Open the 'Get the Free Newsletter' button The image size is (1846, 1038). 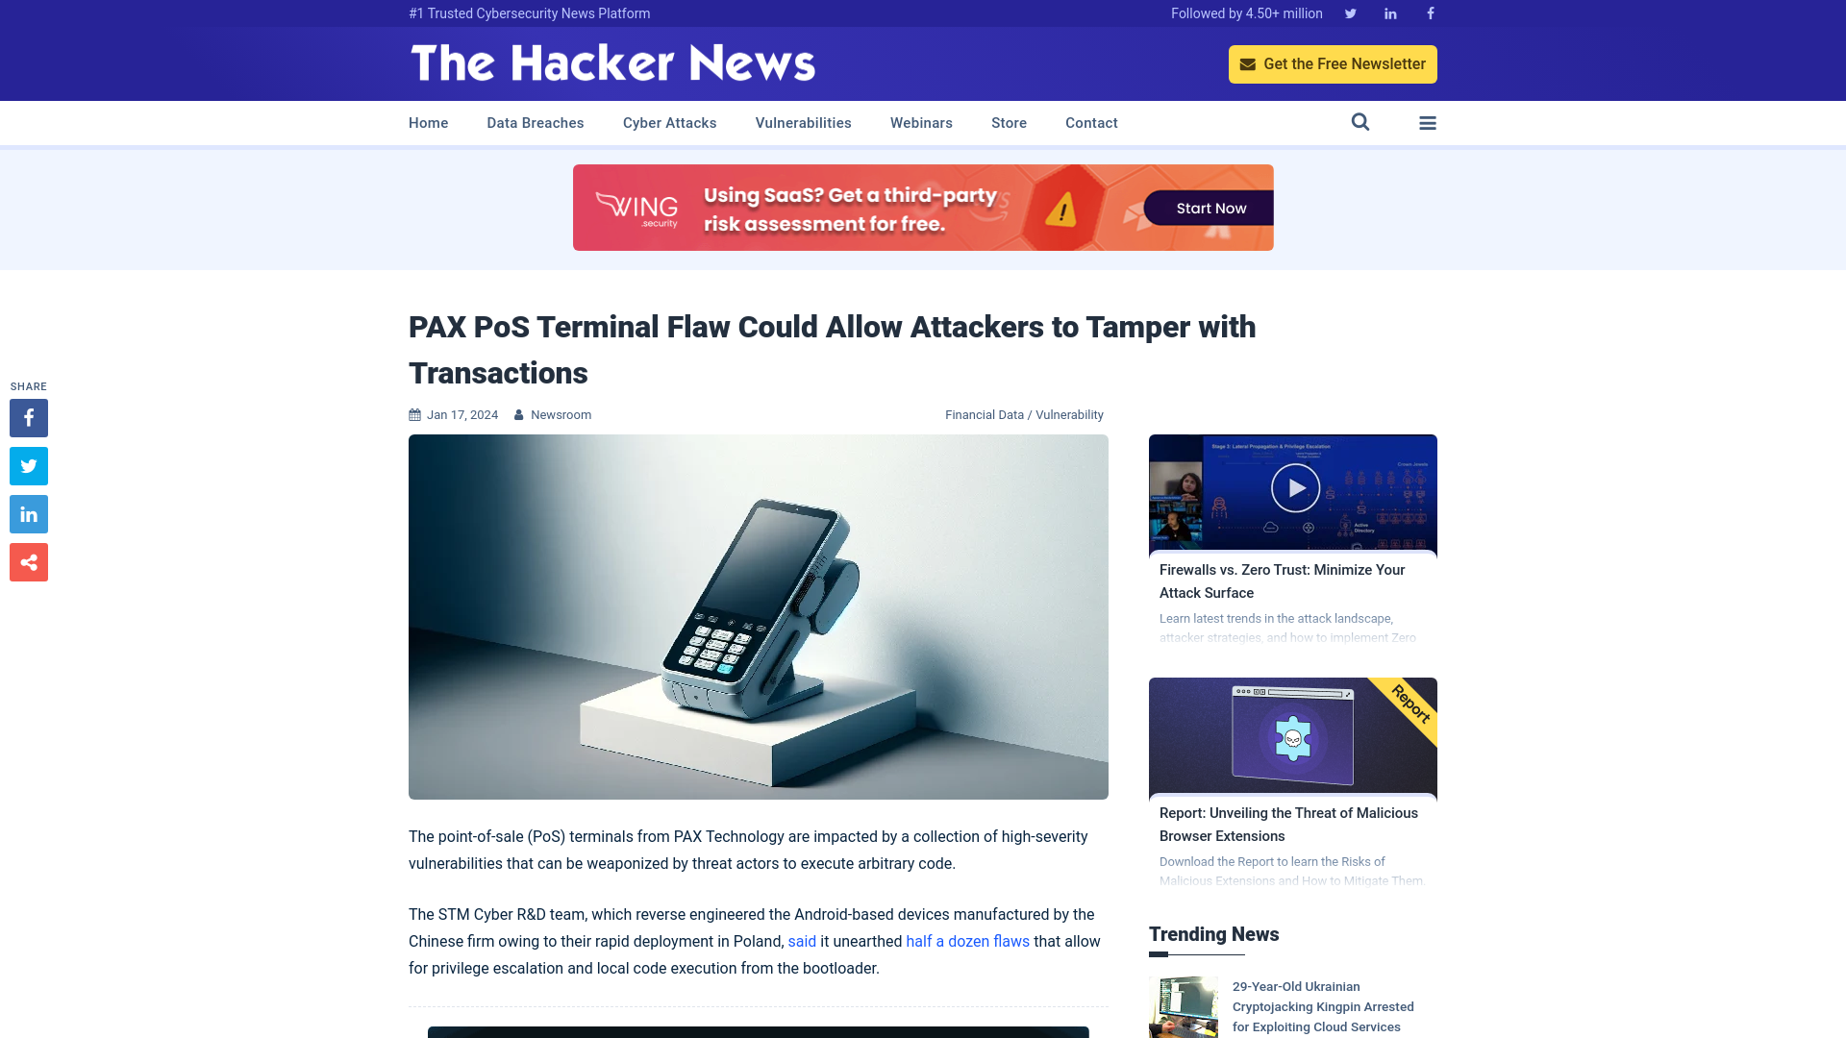point(1333,63)
